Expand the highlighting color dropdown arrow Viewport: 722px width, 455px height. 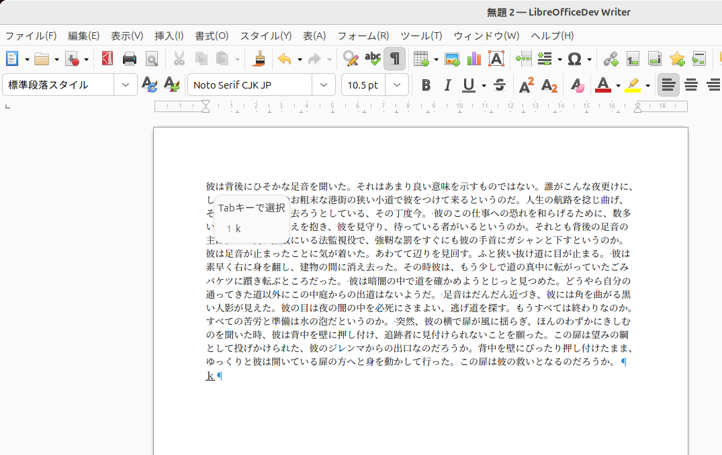647,85
